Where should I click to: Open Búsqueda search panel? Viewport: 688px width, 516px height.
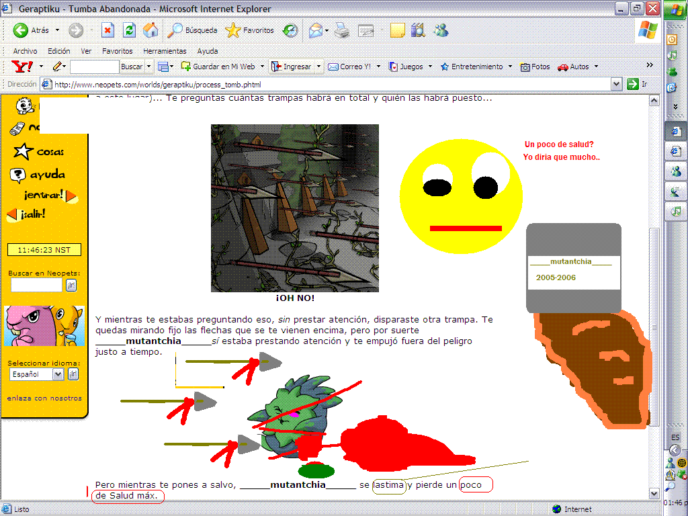click(x=193, y=30)
